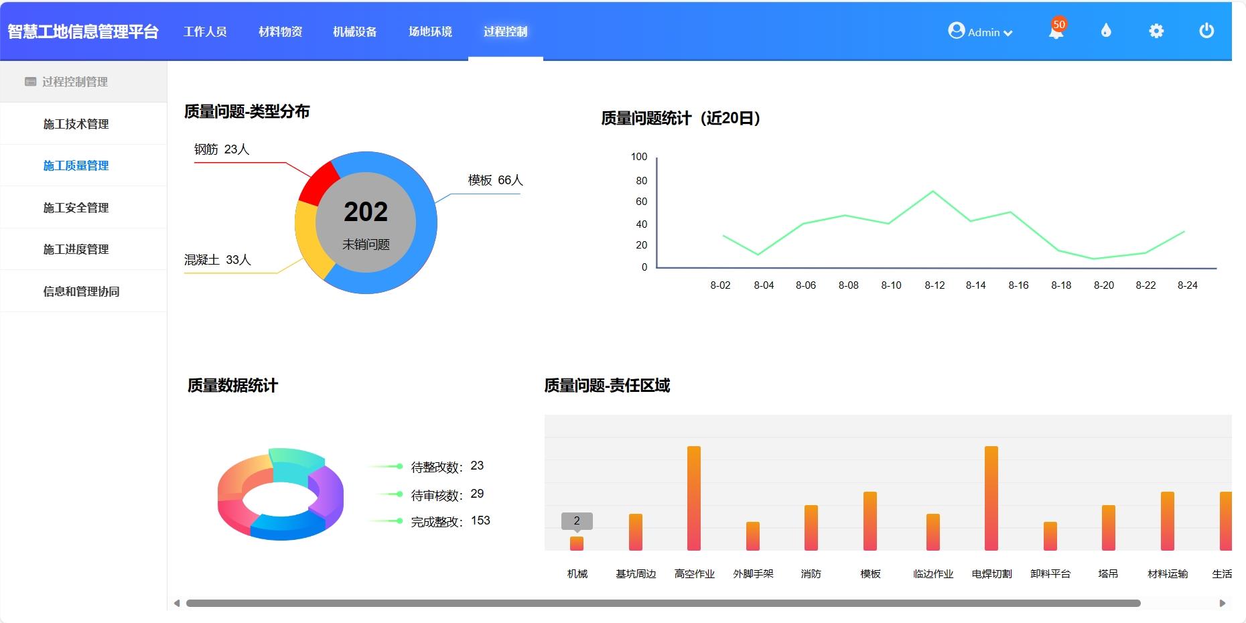This screenshot has height=623, width=1246.
Task: Select the 场地环境 navigation tab
Action: click(430, 31)
